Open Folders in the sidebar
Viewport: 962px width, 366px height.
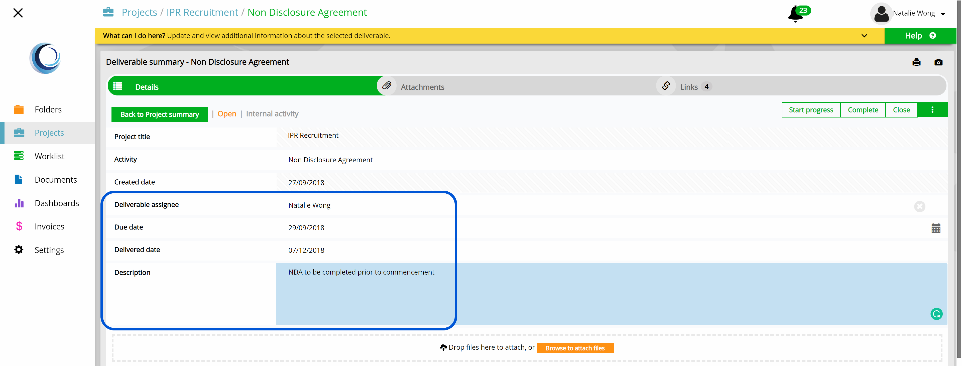[48, 109]
